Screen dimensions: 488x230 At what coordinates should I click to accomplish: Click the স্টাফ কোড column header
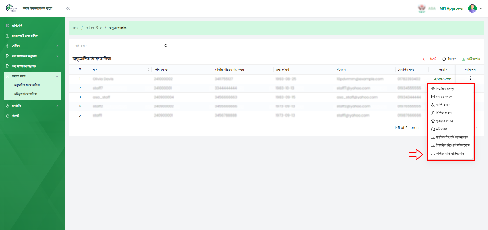[x=161, y=70]
